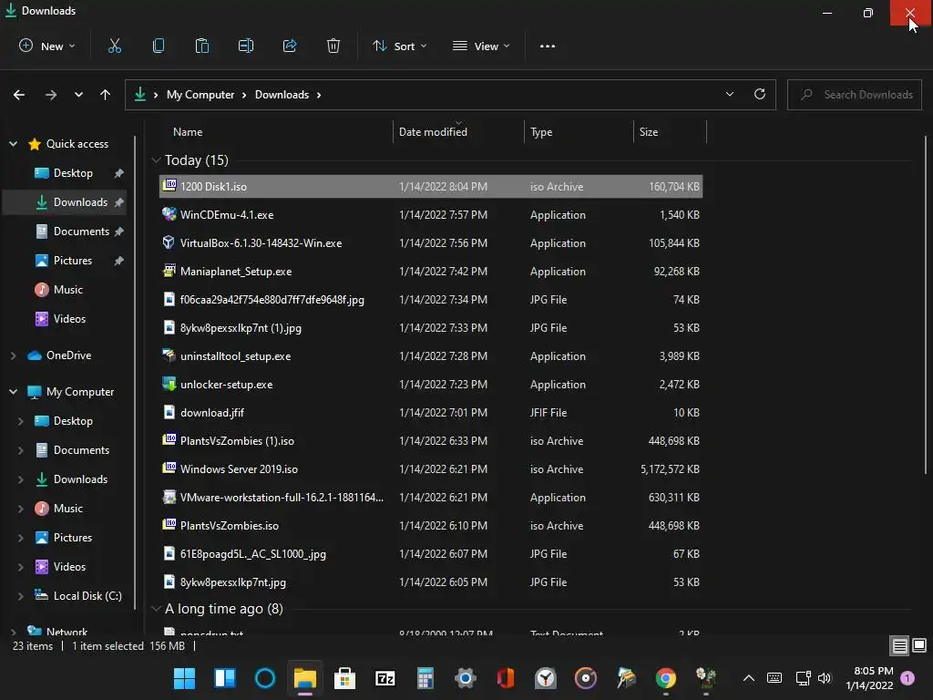The height and width of the screenshot is (700, 933).
Task: Go back with the left arrow
Action: tap(19, 95)
